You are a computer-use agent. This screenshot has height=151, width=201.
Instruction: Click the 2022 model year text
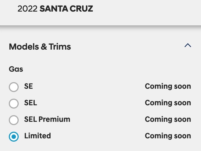tap(27, 9)
